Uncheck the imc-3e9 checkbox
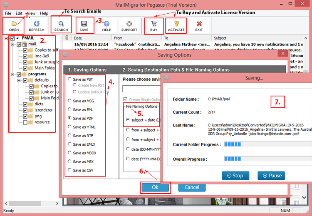Viewport: 312px width, 216px height. coord(25,56)
